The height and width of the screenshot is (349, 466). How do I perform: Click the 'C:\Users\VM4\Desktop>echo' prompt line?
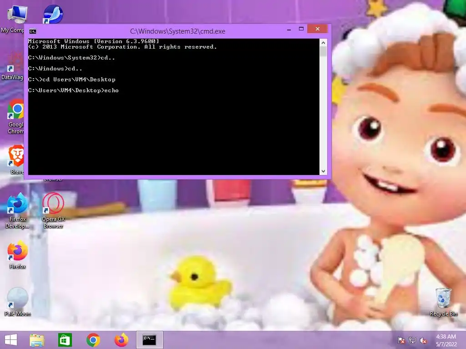point(73,90)
